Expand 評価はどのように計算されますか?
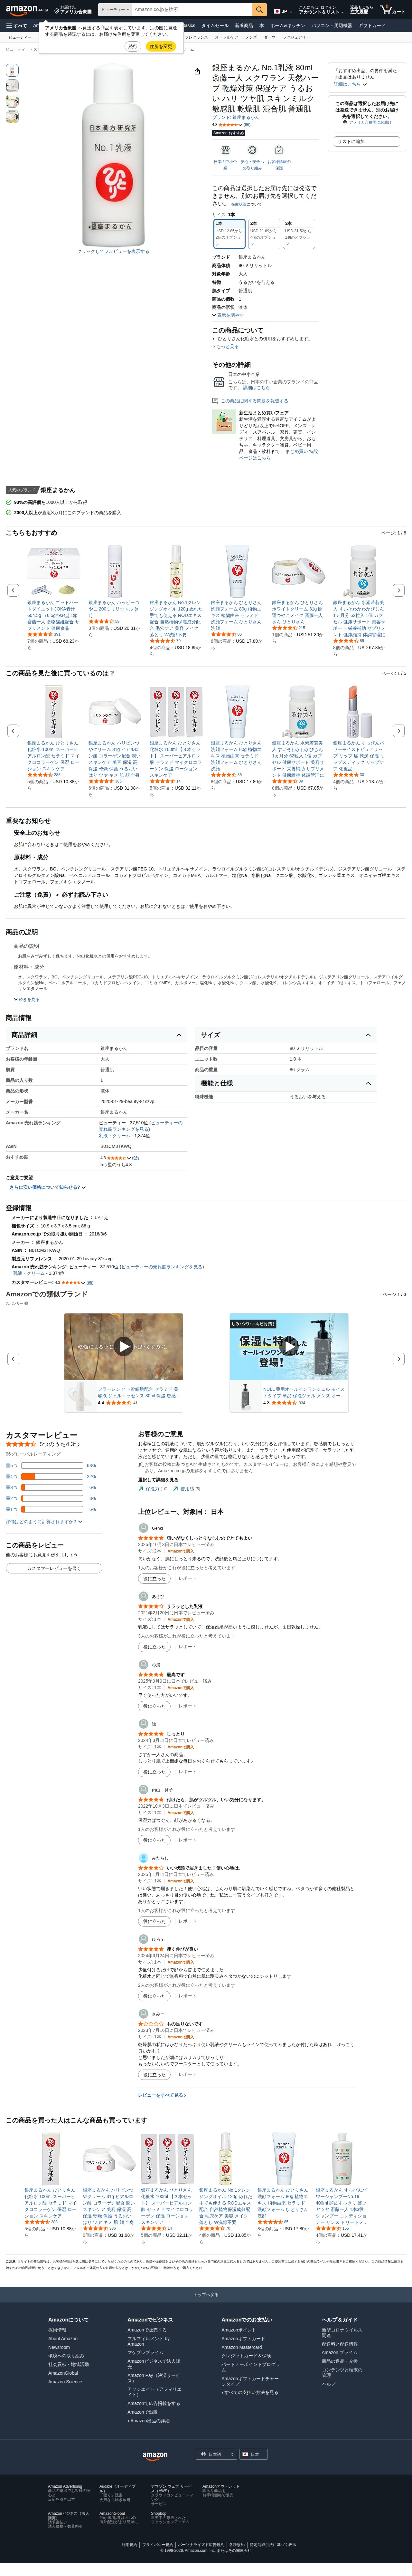This screenshot has height=2576, width=412. (x=44, y=1522)
